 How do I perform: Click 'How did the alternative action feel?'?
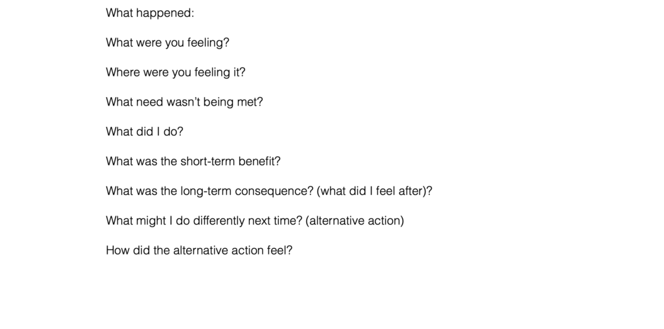199,251
